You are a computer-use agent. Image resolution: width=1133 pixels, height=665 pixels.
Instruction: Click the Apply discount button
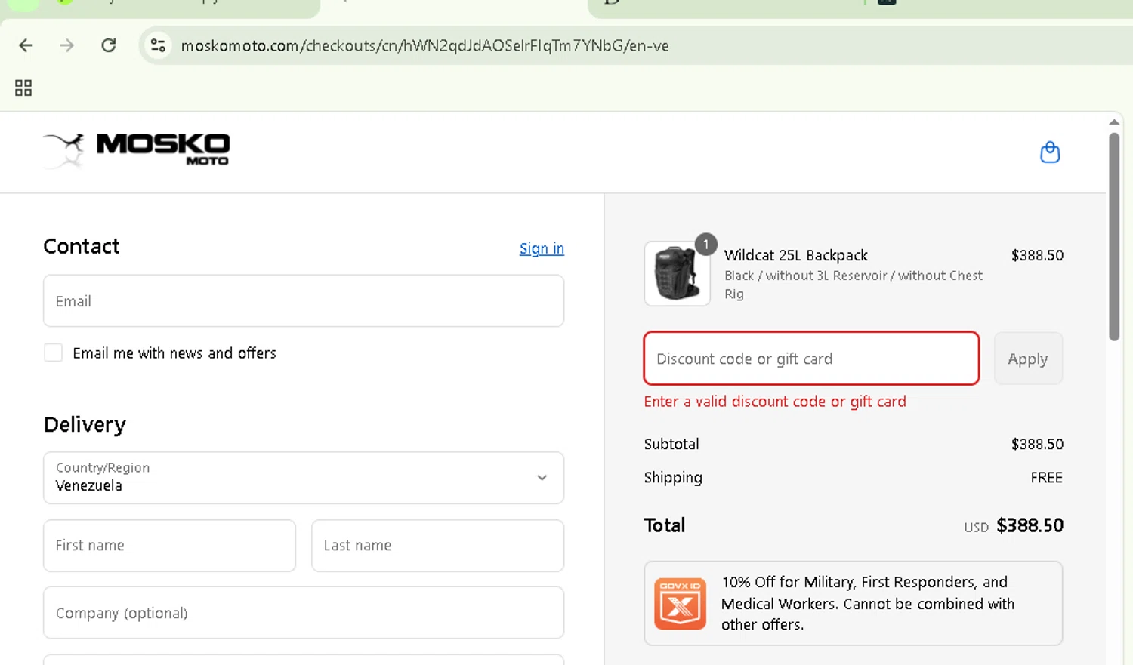[x=1028, y=359]
